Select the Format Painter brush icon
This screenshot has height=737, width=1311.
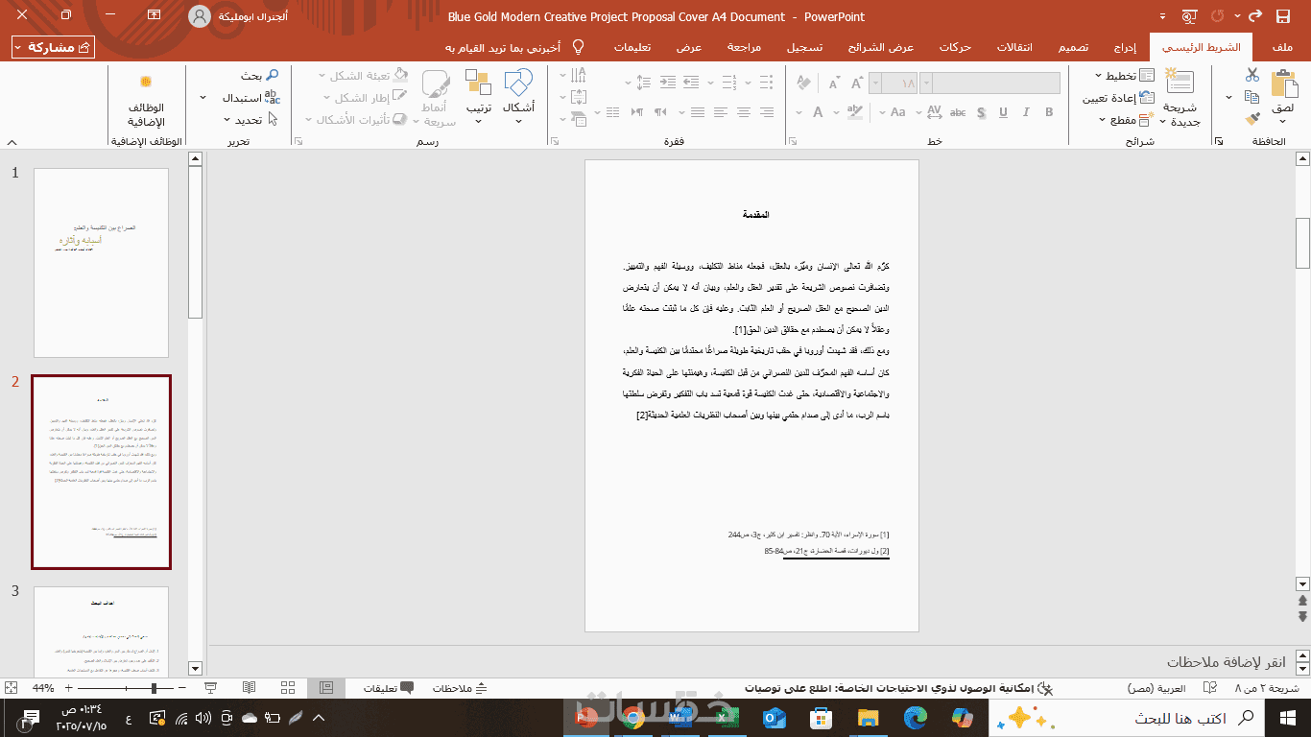coord(1251,119)
